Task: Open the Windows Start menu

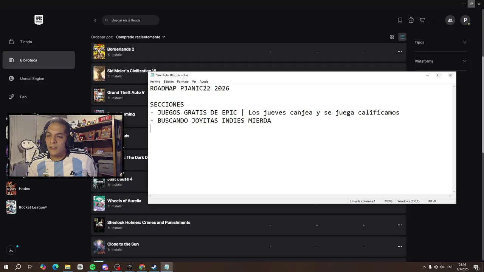Action: click(6, 267)
